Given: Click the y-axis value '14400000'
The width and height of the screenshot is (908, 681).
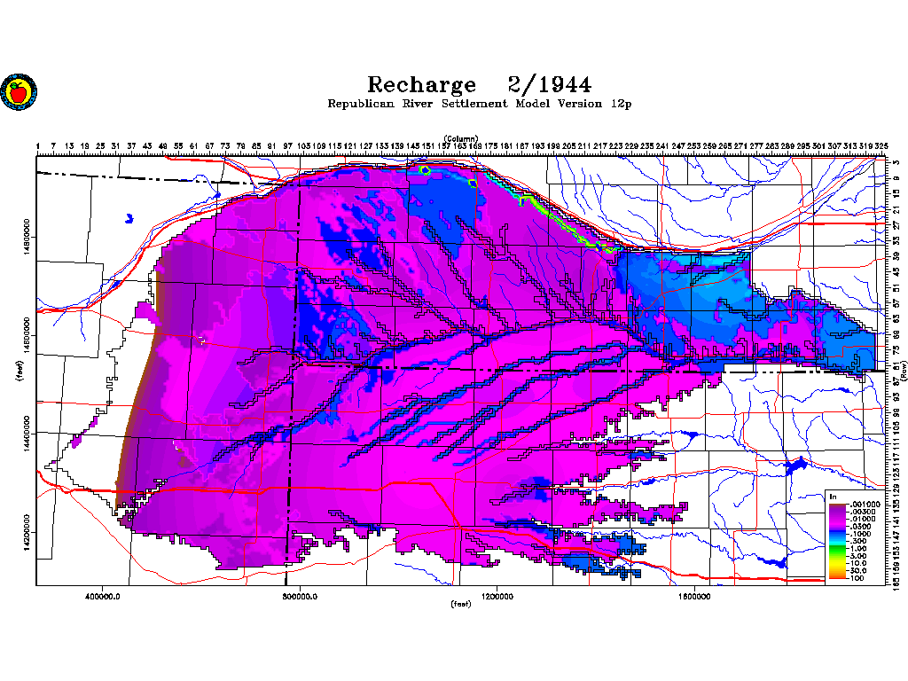Looking at the screenshot, I should (27, 434).
